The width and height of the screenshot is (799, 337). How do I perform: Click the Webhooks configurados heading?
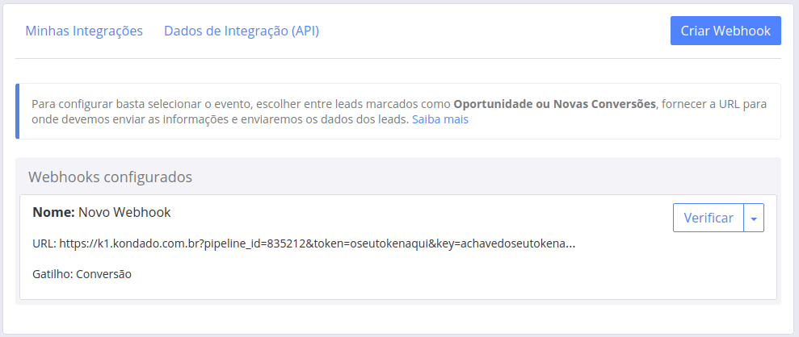(110, 177)
